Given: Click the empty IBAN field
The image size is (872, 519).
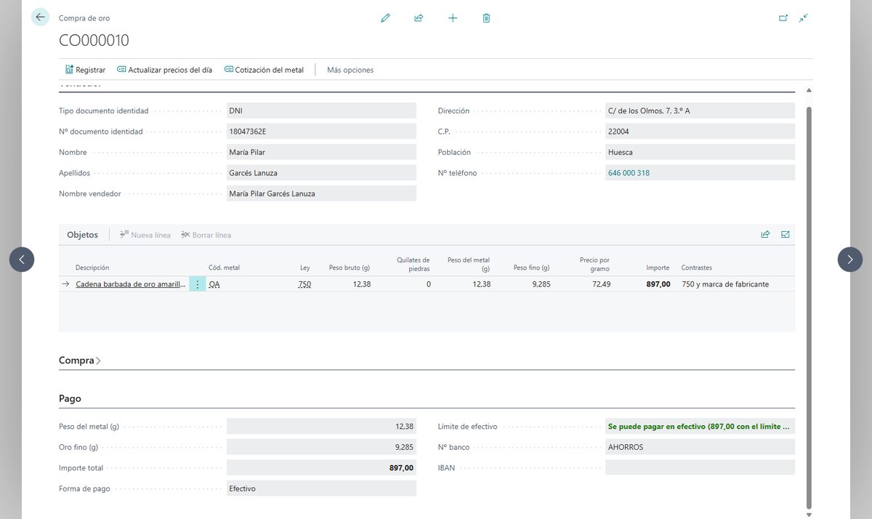Looking at the screenshot, I should pos(700,467).
